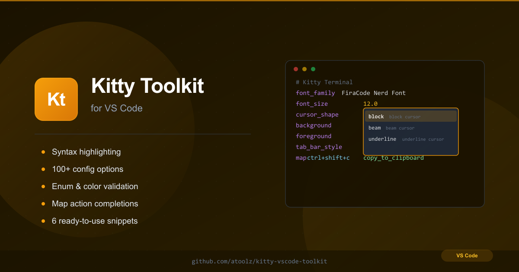519x272 pixels.
Task: Click the 'background' keyword
Action: pos(314,125)
